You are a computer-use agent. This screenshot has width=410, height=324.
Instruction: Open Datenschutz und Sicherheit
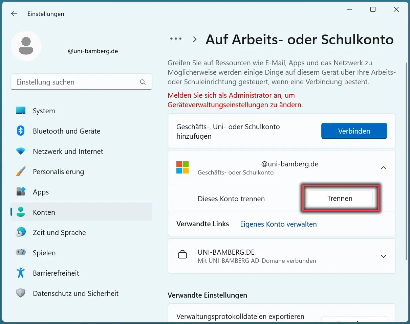pos(81,293)
